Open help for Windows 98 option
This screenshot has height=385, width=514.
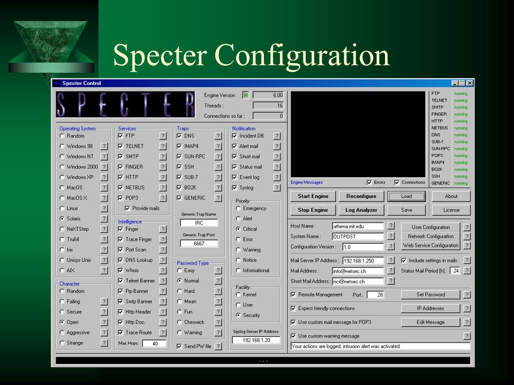[104, 147]
